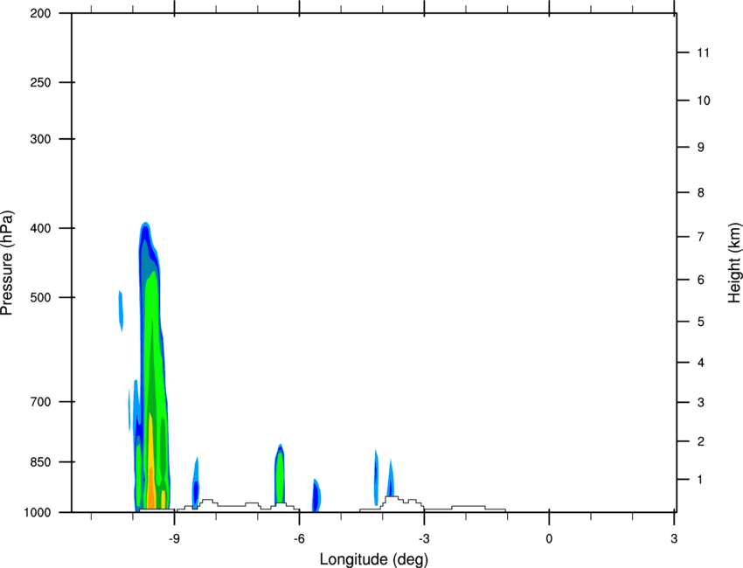Click the 9 km height label
This screenshot has width=743, height=568.
pos(700,148)
